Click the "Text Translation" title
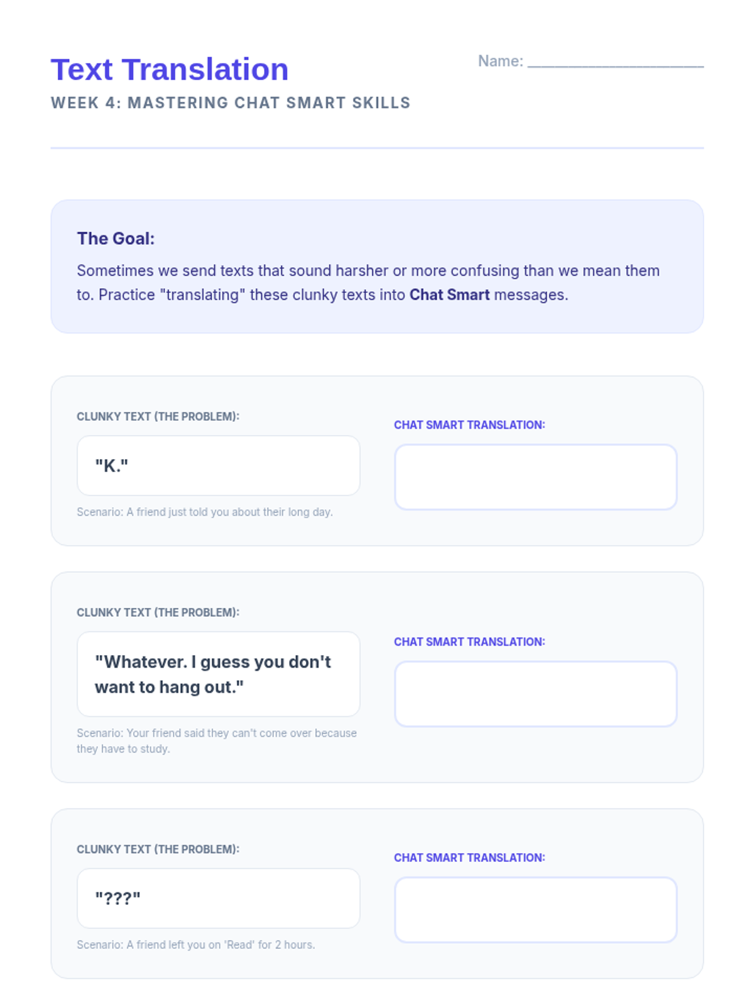Screen dimensions: 754x1006 (170, 69)
